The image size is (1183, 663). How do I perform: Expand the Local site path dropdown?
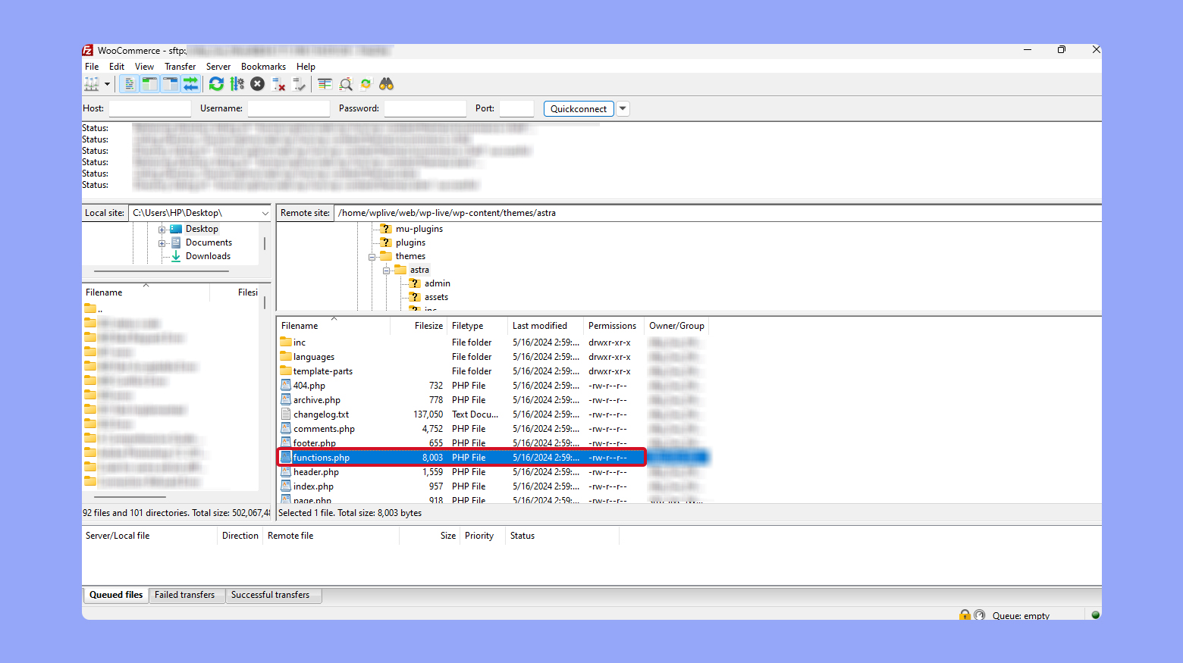[x=265, y=214]
